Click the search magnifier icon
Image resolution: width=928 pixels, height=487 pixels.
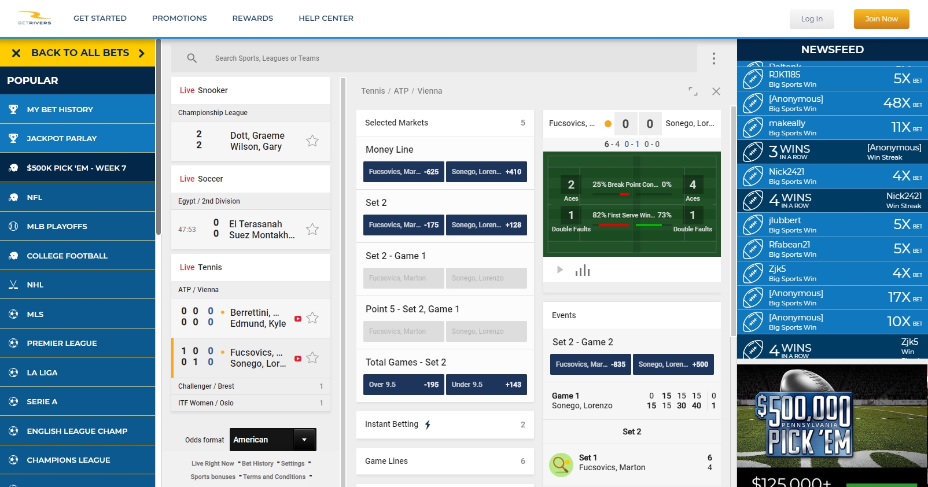[x=192, y=58]
